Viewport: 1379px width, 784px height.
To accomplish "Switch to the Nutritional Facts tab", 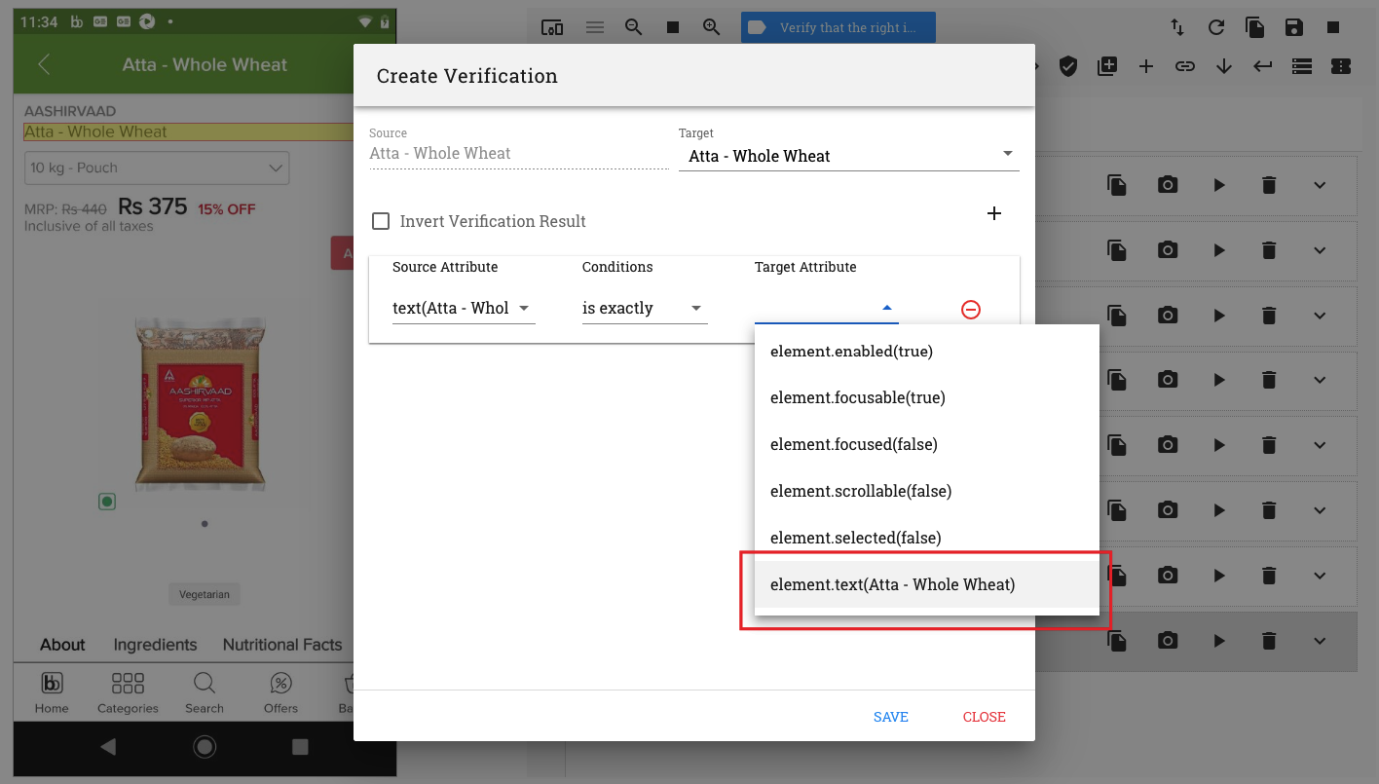I will pos(282,645).
